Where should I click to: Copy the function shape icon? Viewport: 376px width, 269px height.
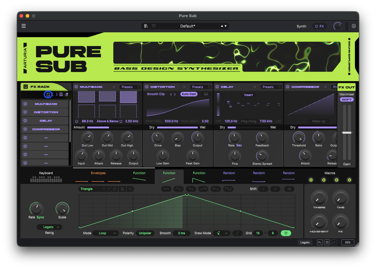130,189
